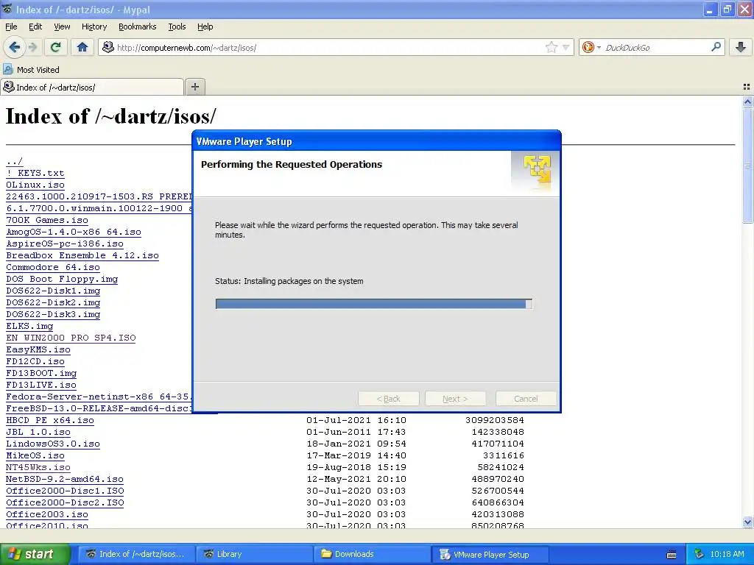Open the Tools menu
This screenshot has width=754, height=565.
point(177,26)
